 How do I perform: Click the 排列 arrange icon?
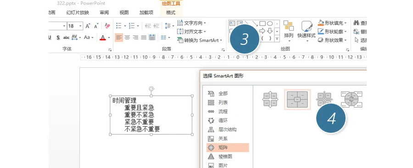coord(289,30)
